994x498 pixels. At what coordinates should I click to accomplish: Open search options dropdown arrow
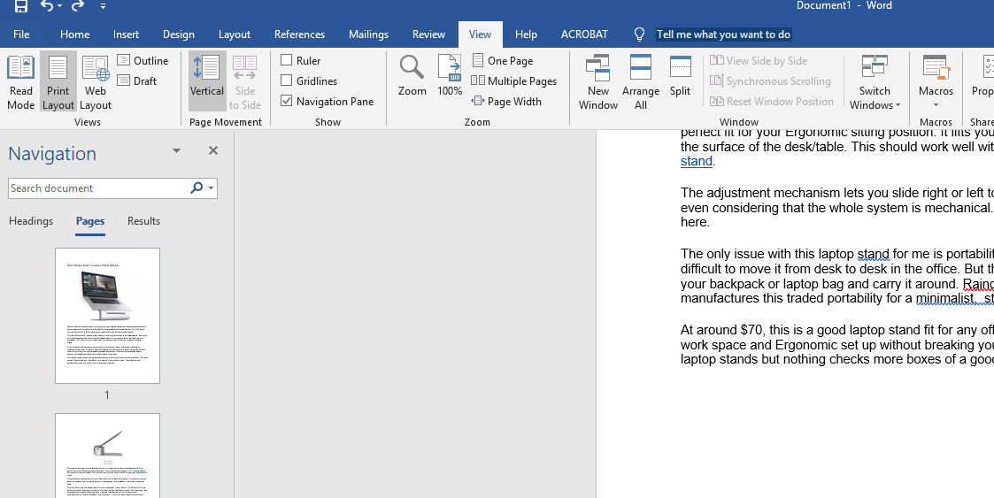pyautogui.click(x=211, y=188)
